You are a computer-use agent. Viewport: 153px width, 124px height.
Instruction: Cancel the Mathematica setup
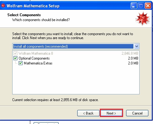[137, 113]
